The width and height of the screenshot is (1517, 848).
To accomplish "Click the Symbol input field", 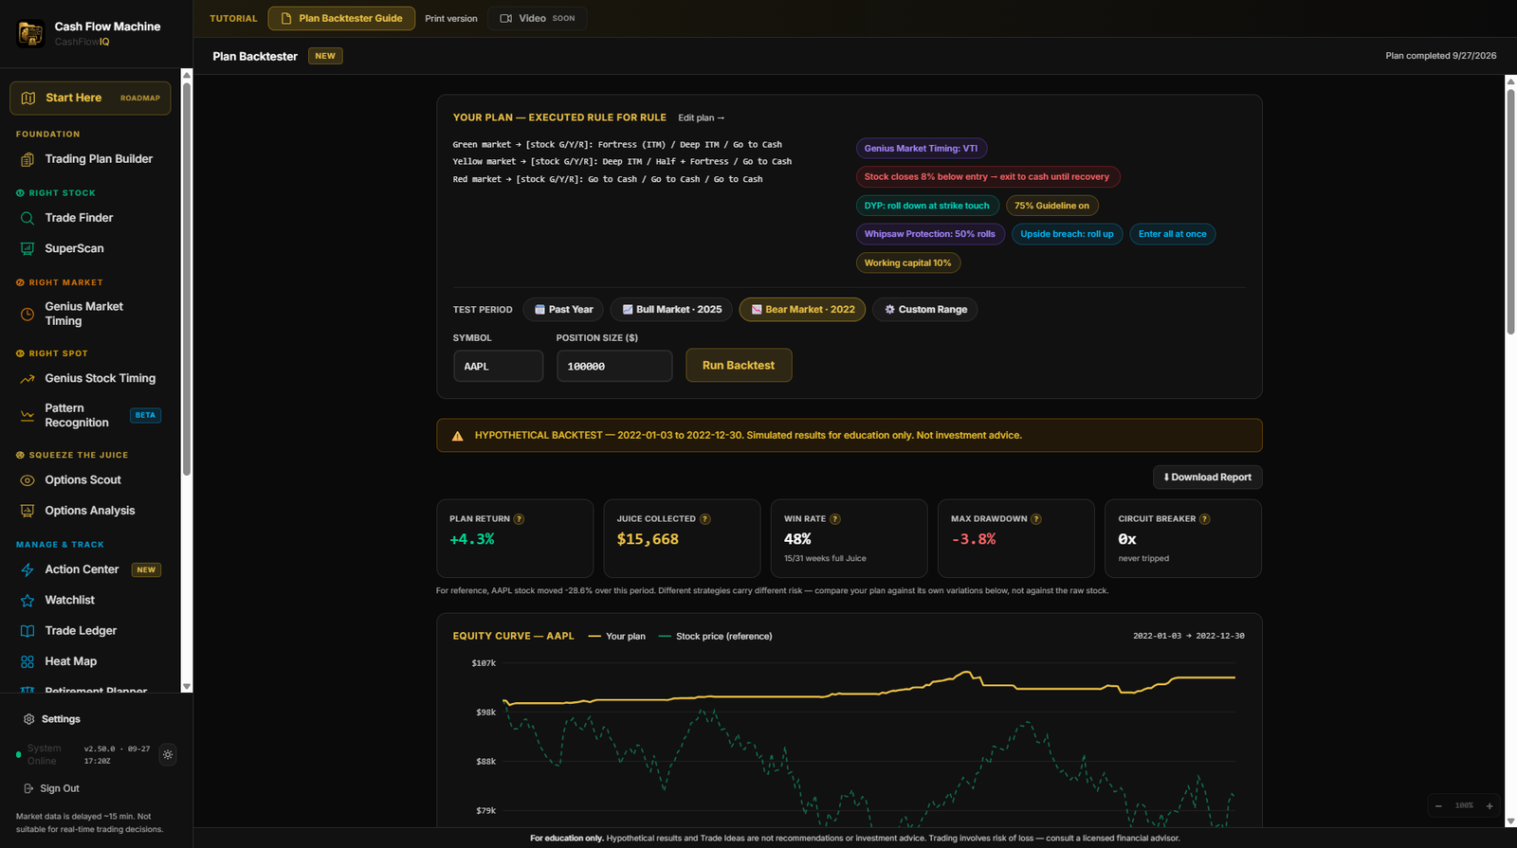I will point(499,366).
